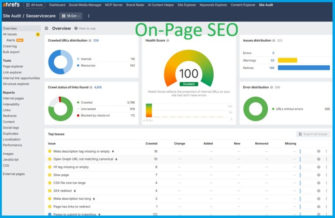Click the Ahrefs logo

coord(11,4)
